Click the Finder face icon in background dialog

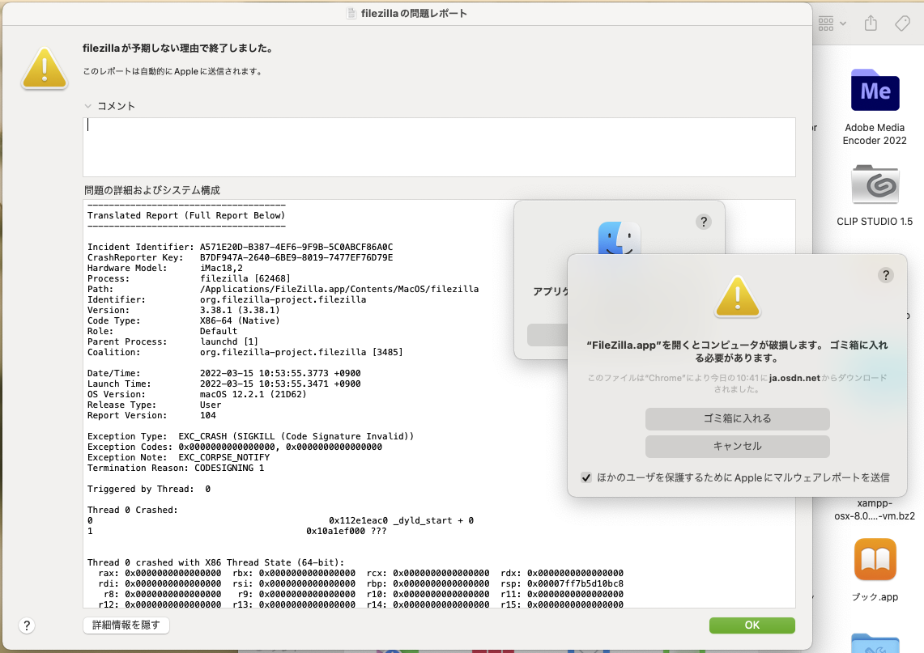(x=619, y=238)
